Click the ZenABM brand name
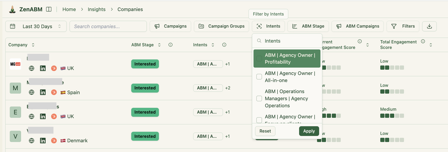 [31, 9]
